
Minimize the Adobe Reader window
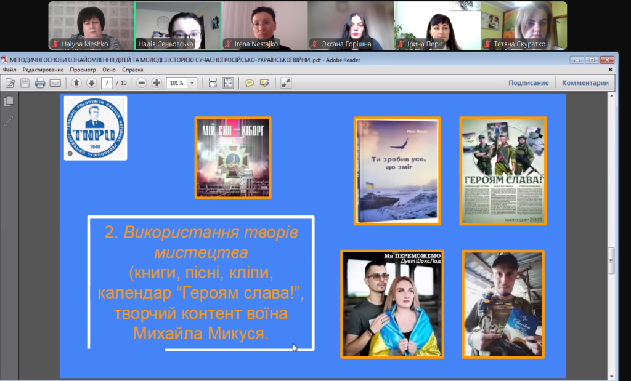pyautogui.click(x=577, y=60)
